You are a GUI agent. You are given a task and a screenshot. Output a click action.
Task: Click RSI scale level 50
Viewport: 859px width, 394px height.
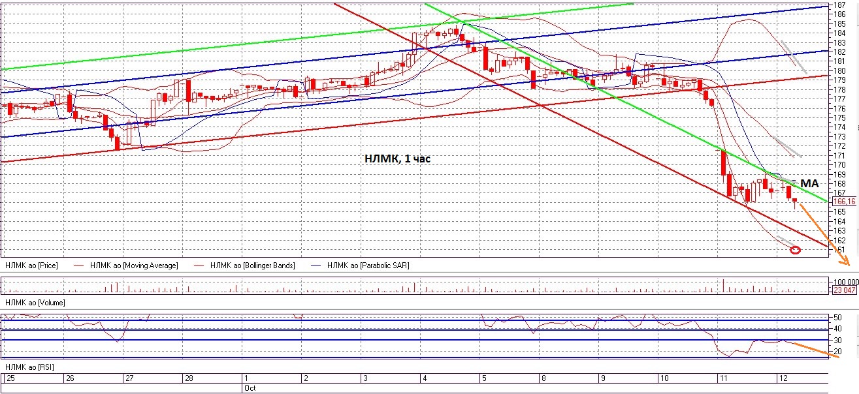pos(837,318)
